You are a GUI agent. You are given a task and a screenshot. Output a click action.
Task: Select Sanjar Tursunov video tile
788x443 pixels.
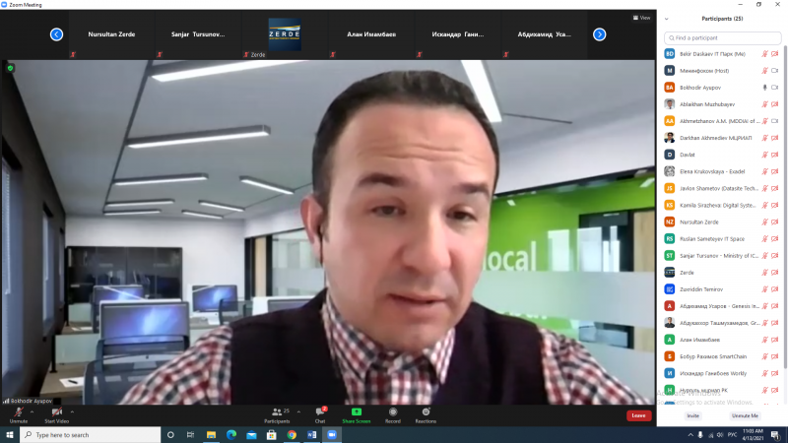[x=198, y=34]
